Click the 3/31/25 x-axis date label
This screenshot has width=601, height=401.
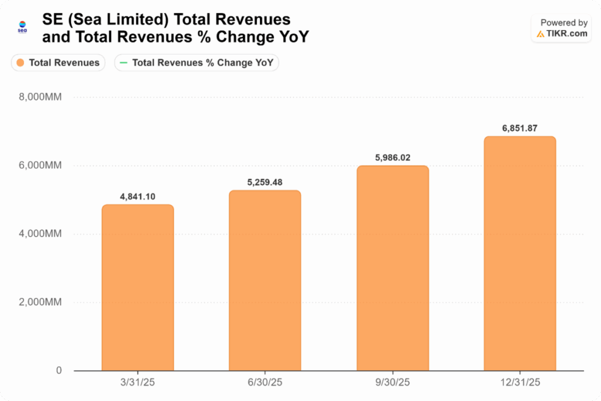pyautogui.click(x=138, y=382)
